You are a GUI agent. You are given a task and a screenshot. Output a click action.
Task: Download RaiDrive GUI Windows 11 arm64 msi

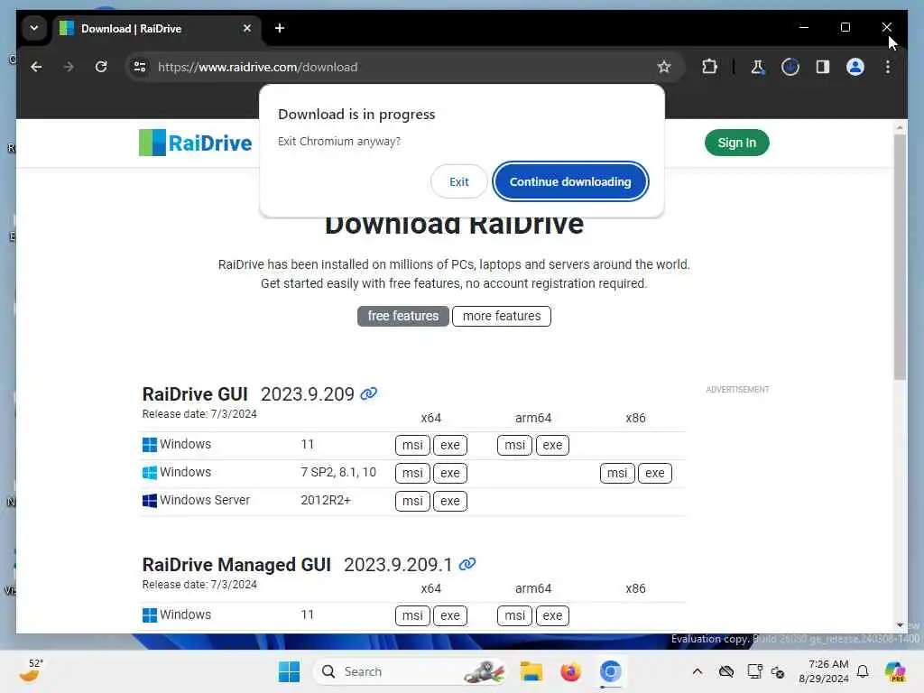pyautogui.click(x=515, y=445)
